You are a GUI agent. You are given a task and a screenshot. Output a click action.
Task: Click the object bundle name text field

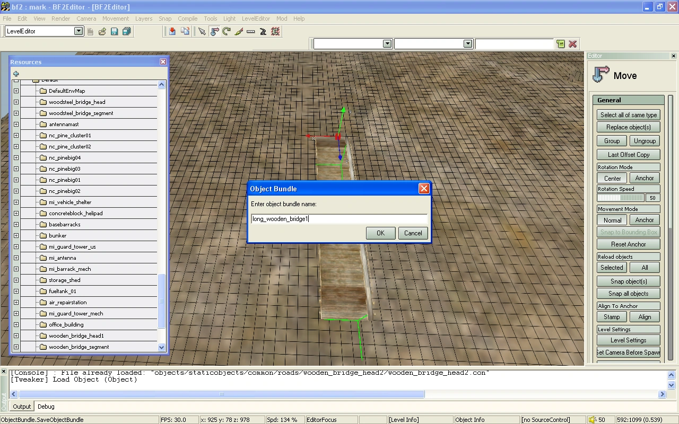pos(338,218)
